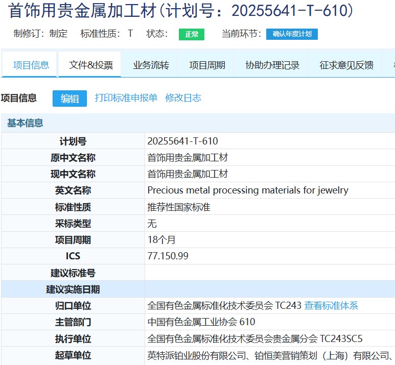This screenshot has height=365, width=395.
Task: Click the green 正常 status badge
Action: point(192,34)
